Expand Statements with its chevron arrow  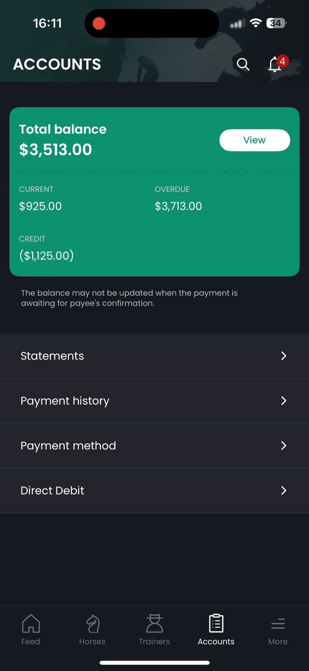pos(284,356)
